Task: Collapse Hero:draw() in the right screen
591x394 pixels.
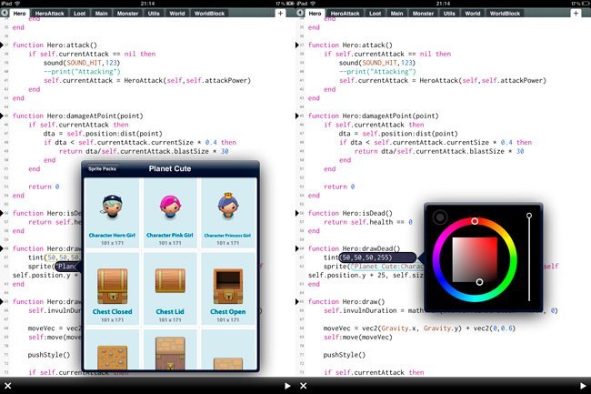Action: point(297,301)
